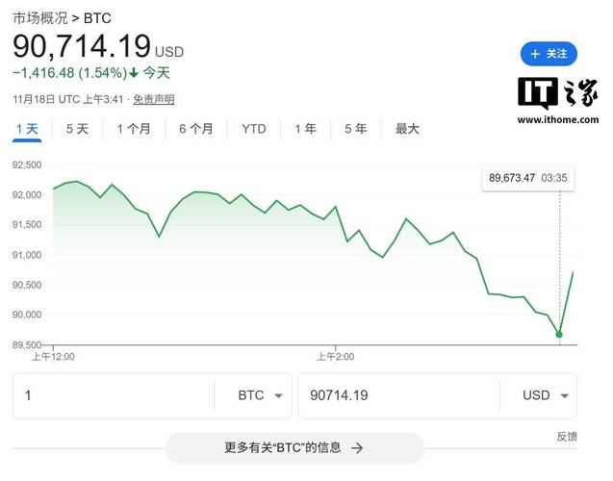The width and height of the screenshot is (613, 481).
Task: Select the 1 个月 range tab
Action: tap(134, 129)
